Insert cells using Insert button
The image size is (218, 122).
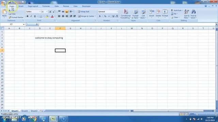(152, 14)
